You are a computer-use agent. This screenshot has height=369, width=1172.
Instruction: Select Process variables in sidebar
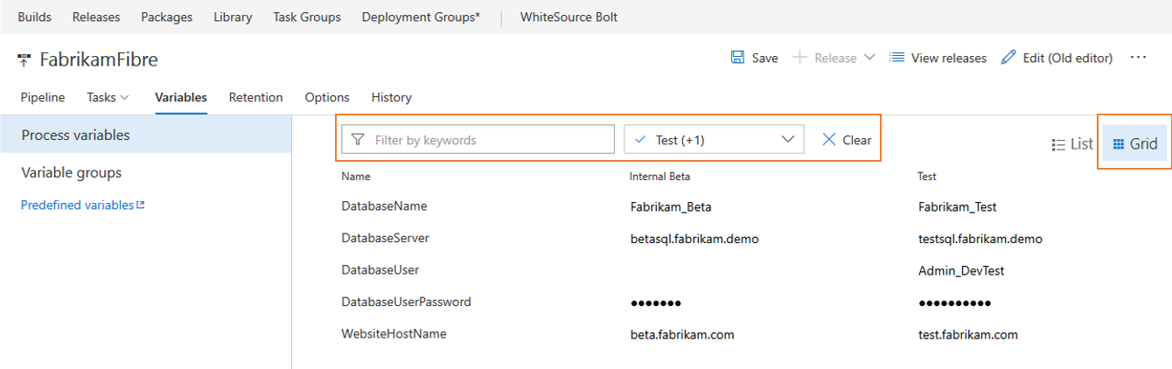click(x=145, y=135)
